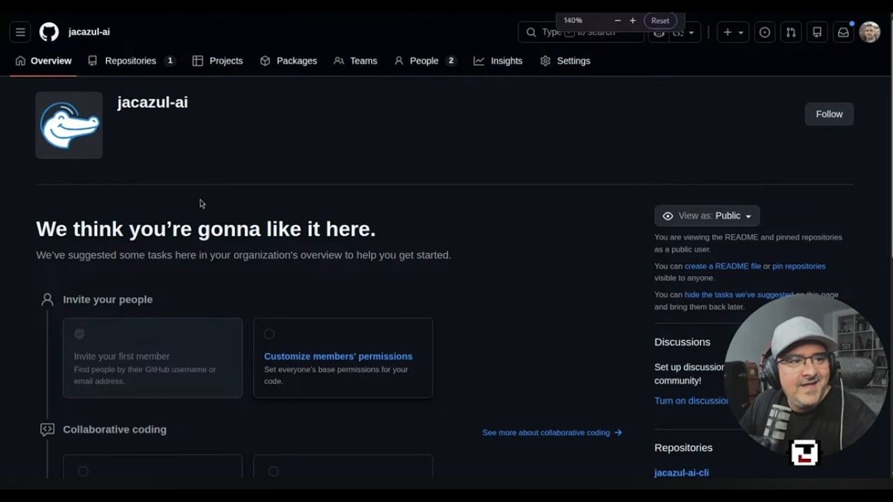Click the GitHub logo icon

(x=49, y=32)
